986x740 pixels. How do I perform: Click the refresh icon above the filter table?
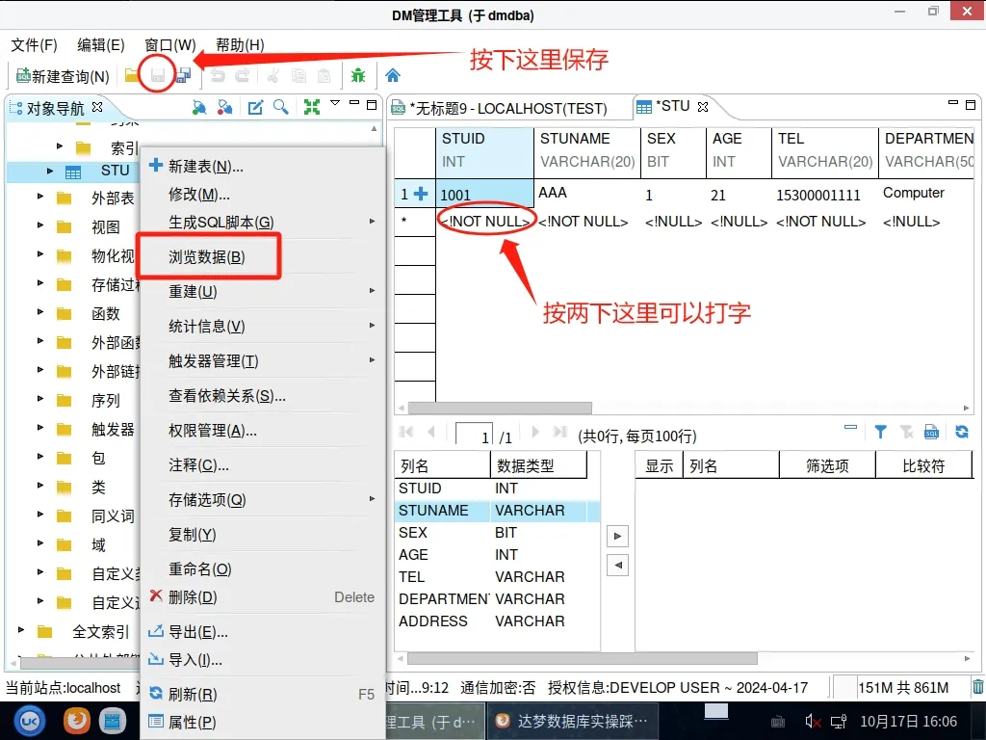tap(961, 432)
